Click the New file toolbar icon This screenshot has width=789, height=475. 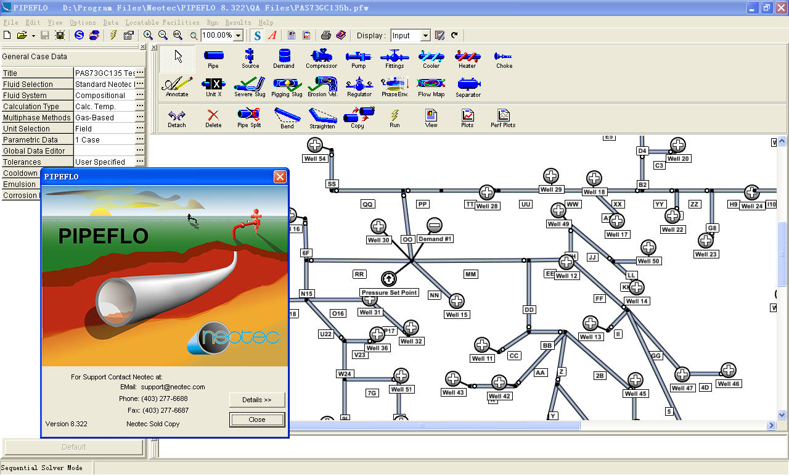(x=7, y=35)
